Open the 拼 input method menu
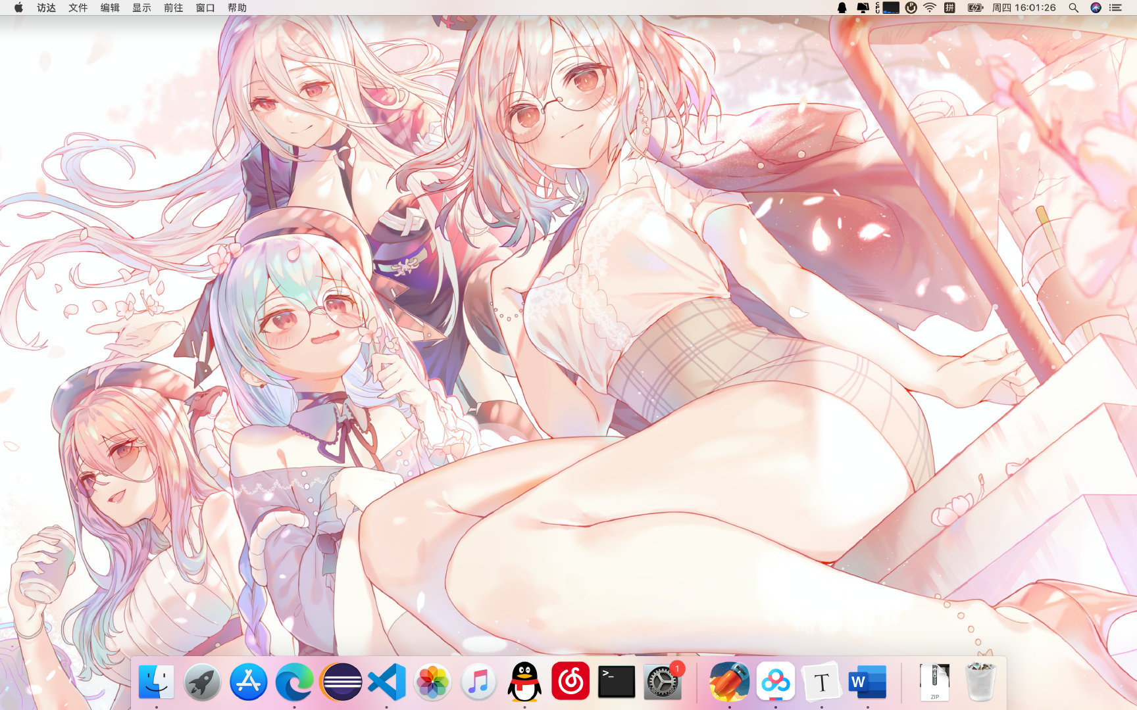This screenshot has height=710, width=1137. [x=949, y=8]
